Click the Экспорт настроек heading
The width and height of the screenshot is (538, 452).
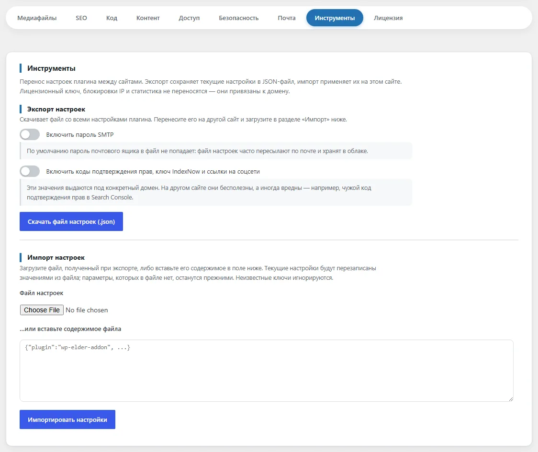[56, 109]
